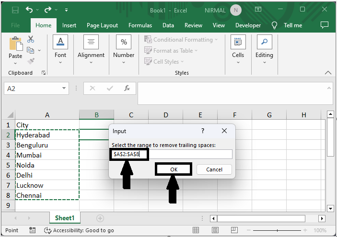Switch to Page Layout view button
Screen dimensions: 337x237
click(x=214, y=230)
